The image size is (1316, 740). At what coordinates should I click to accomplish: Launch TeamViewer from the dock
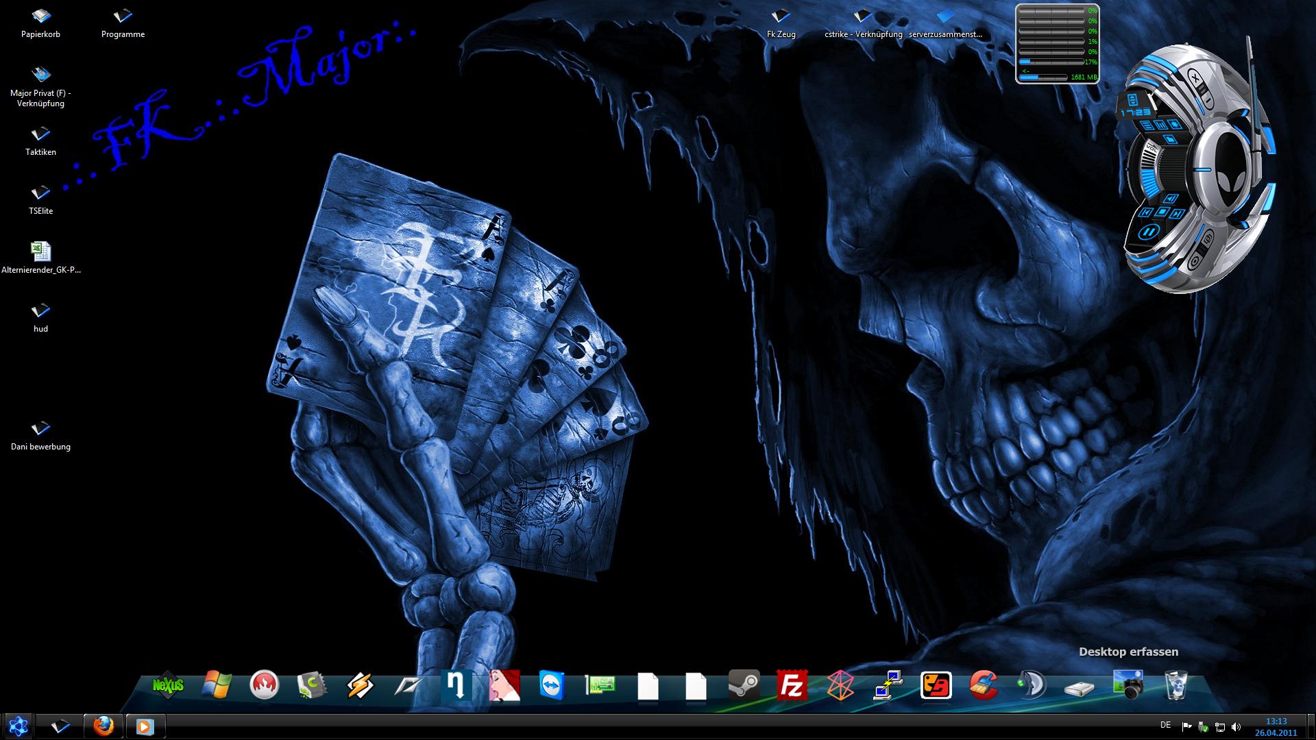tap(552, 685)
